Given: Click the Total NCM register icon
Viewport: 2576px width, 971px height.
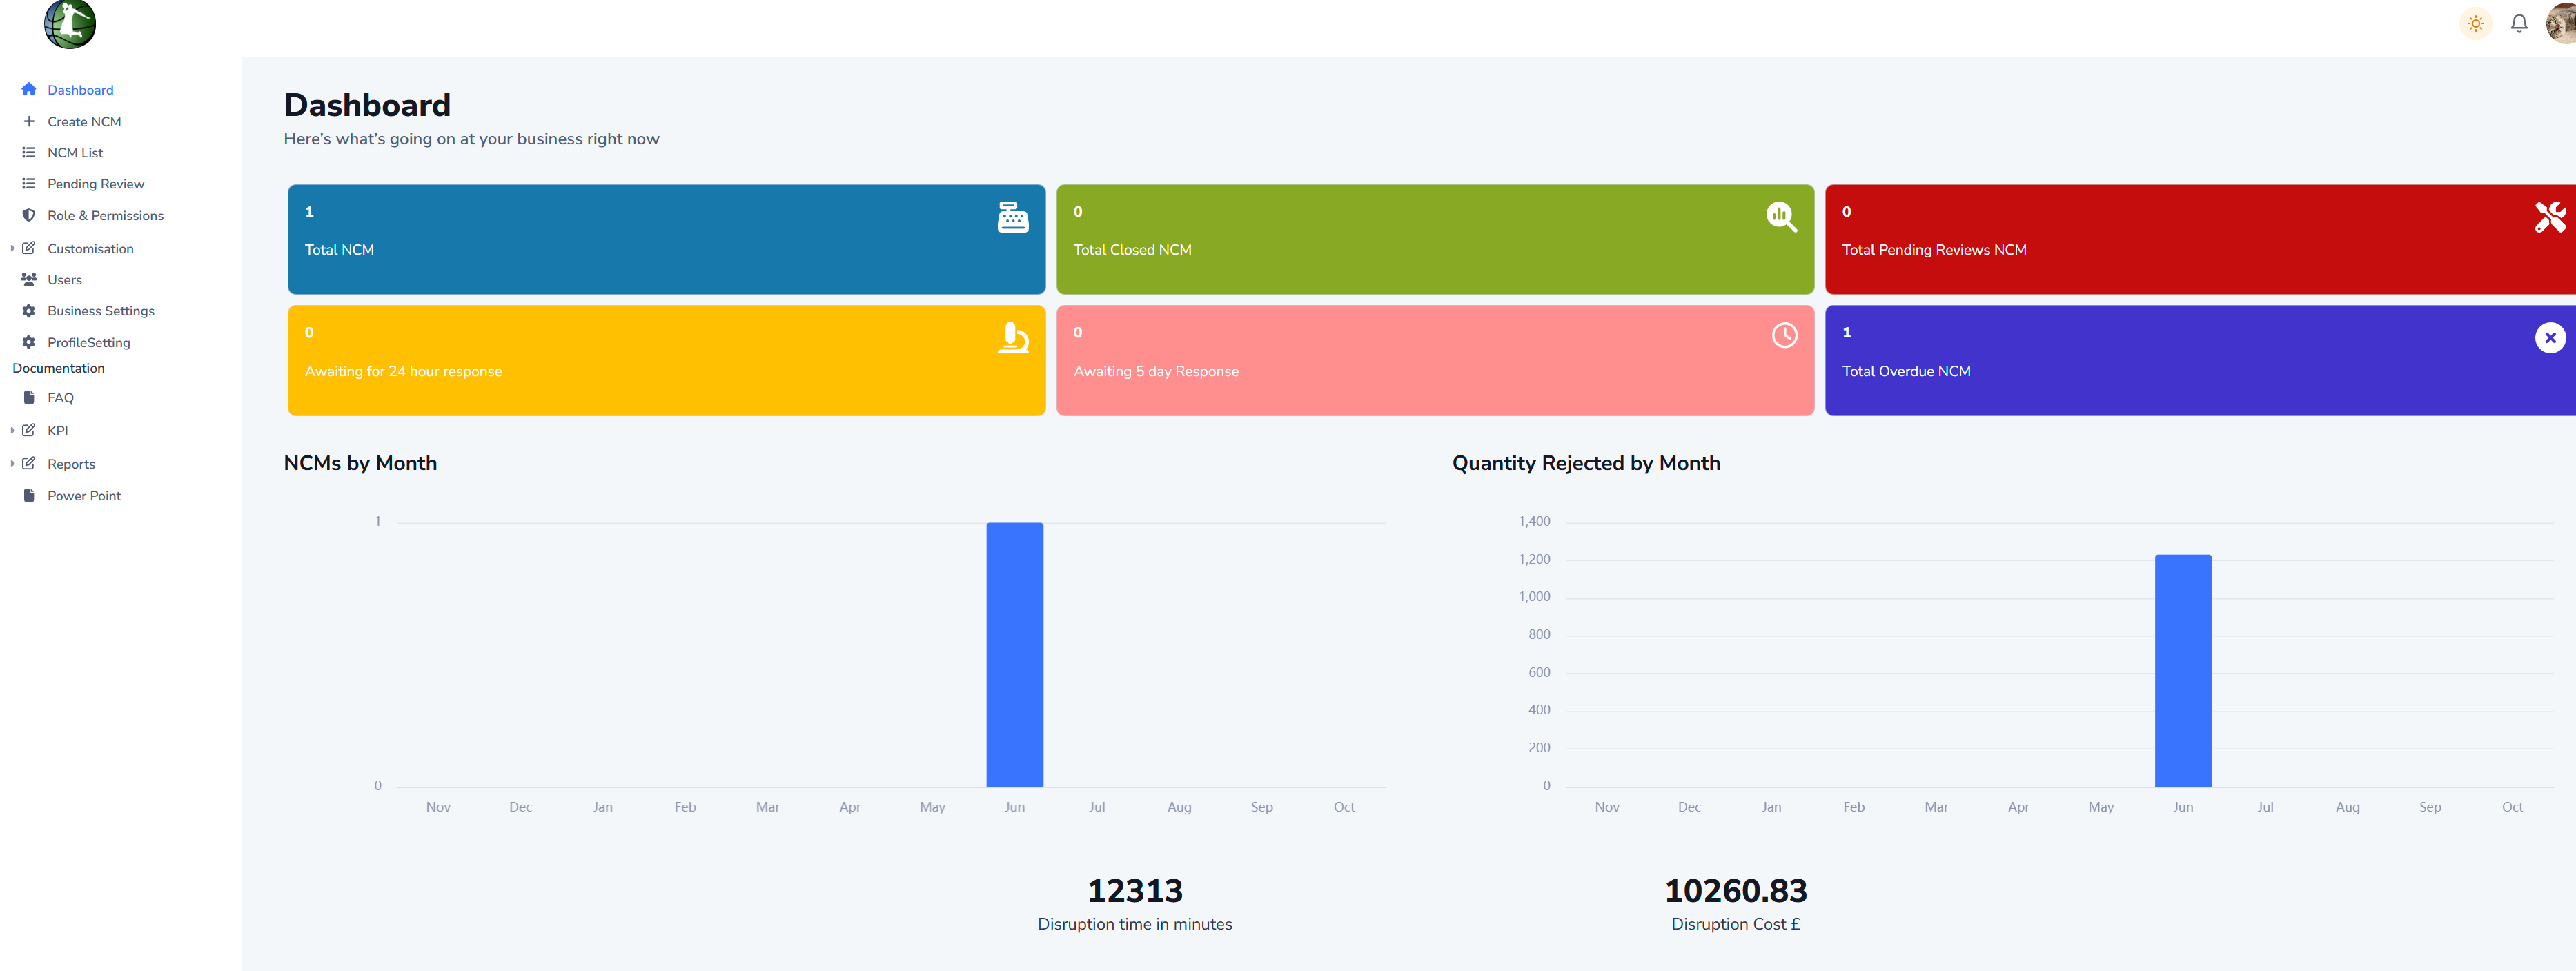Looking at the screenshot, I should [x=1012, y=217].
